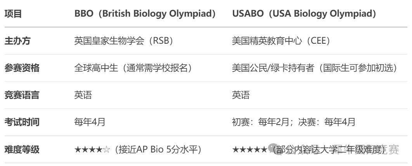The image size is (412, 166).
Task: Select the BBO (British Biology Olympiad) column header
Action: pyautogui.click(x=145, y=14)
